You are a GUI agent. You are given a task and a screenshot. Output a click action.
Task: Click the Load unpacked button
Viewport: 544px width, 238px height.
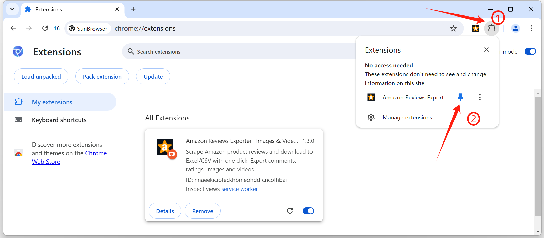[41, 76]
